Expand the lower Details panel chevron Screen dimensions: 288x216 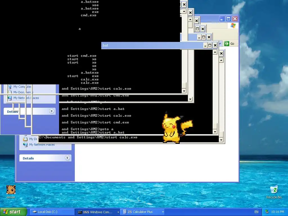pos(67,158)
